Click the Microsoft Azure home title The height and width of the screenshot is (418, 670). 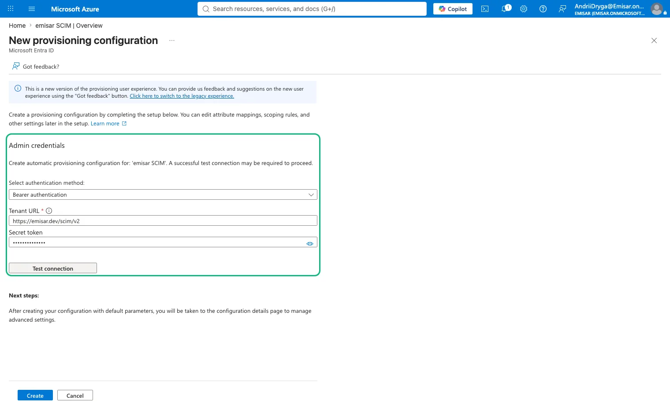pos(75,9)
